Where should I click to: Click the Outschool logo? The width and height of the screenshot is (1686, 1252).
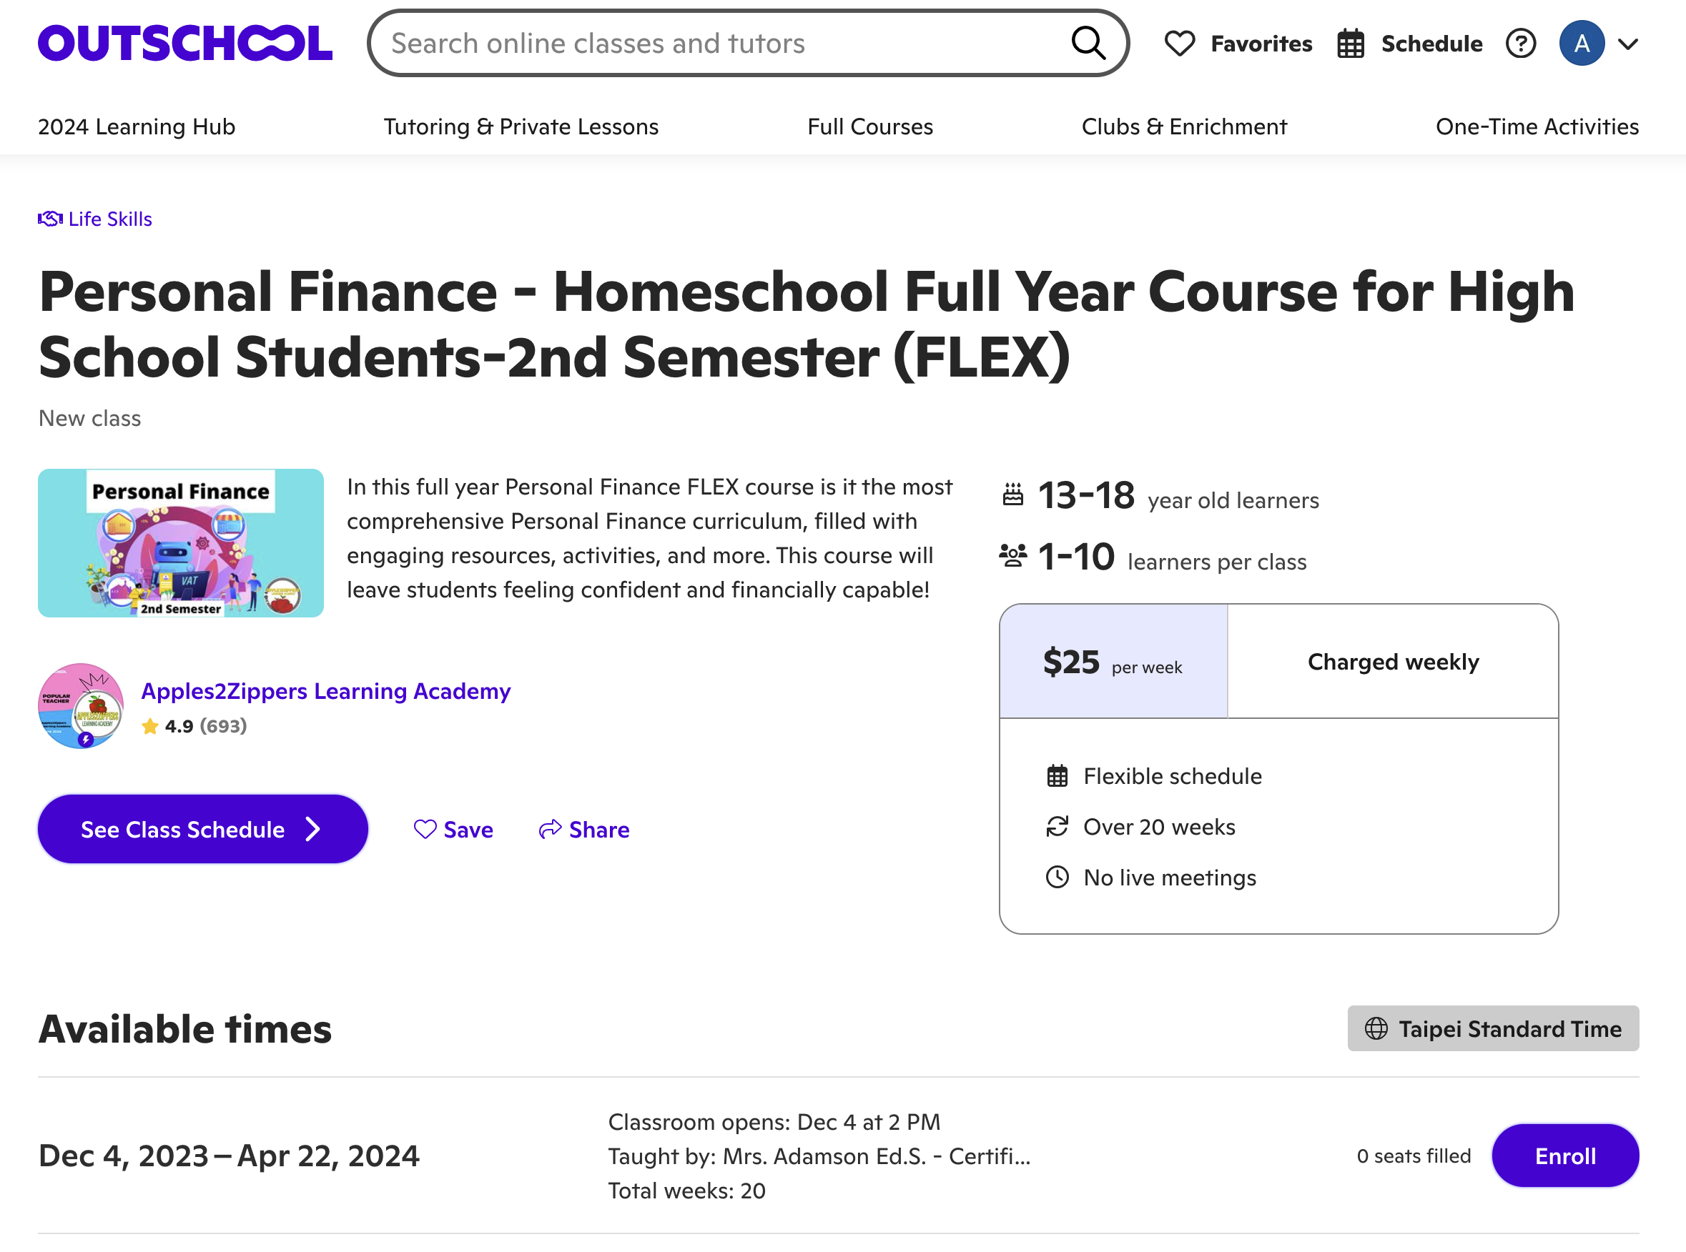pyautogui.click(x=185, y=43)
